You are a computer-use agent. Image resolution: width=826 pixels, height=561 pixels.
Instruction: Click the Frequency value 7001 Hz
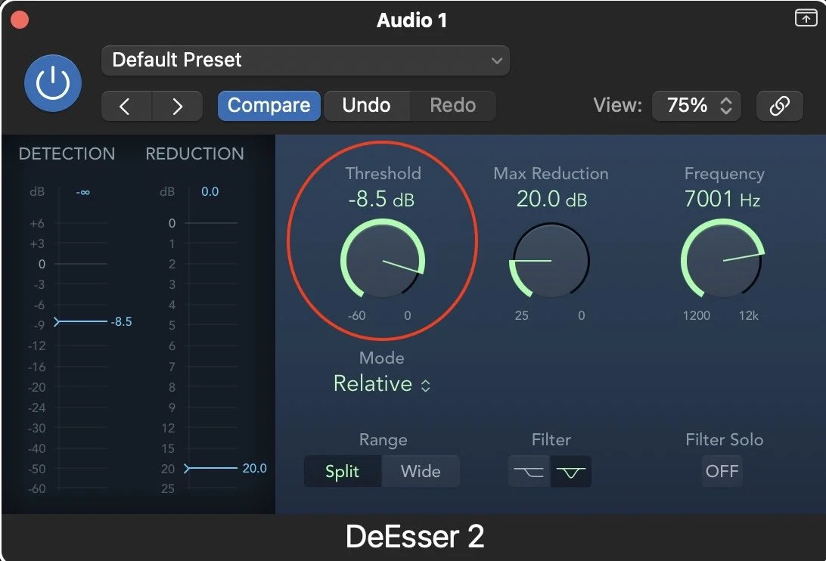click(x=722, y=199)
